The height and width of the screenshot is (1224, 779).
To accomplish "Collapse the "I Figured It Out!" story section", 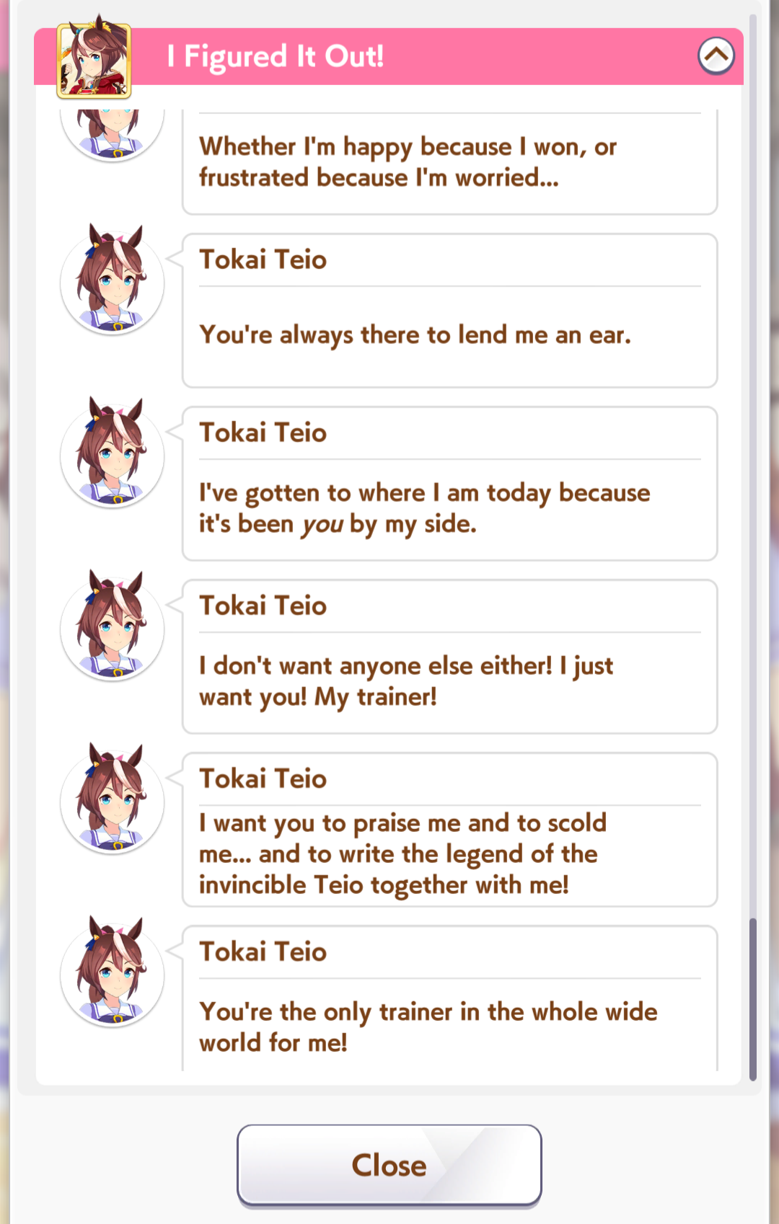I will point(716,56).
